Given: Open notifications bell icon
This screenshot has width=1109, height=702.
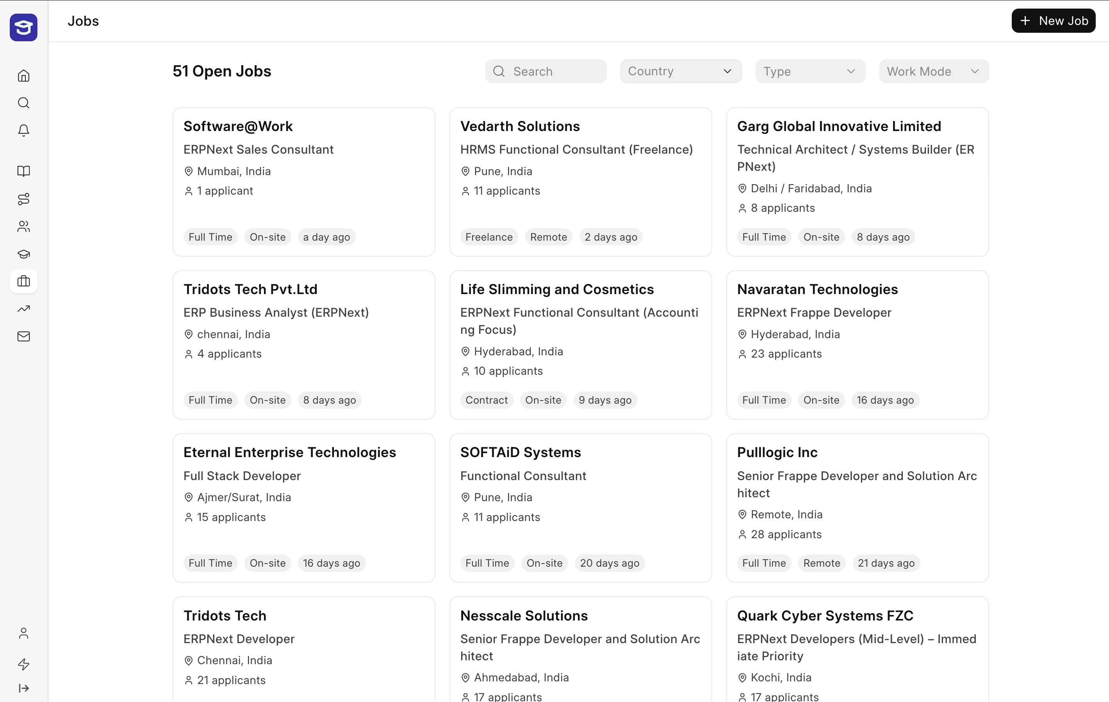Looking at the screenshot, I should tap(23, 131).
